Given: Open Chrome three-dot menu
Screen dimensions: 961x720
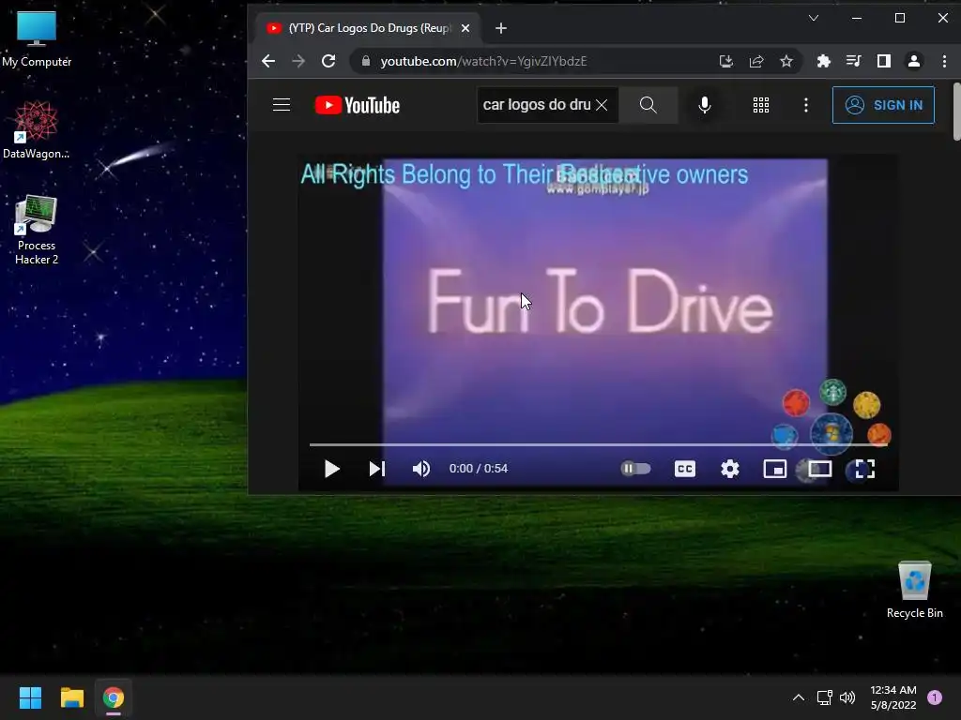Looking at the screenshot, I should tap(944, 61).
